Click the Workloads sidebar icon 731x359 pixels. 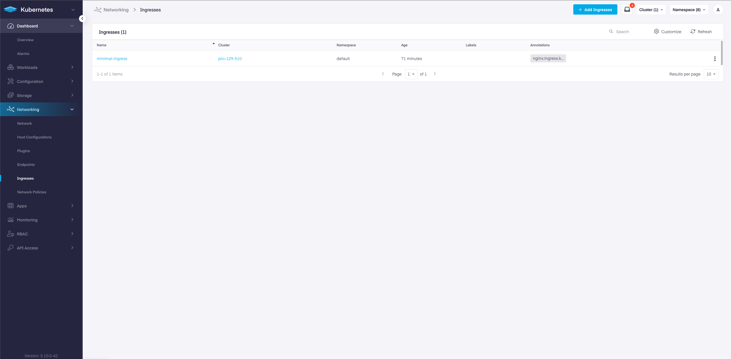click(x=11, y=67)
